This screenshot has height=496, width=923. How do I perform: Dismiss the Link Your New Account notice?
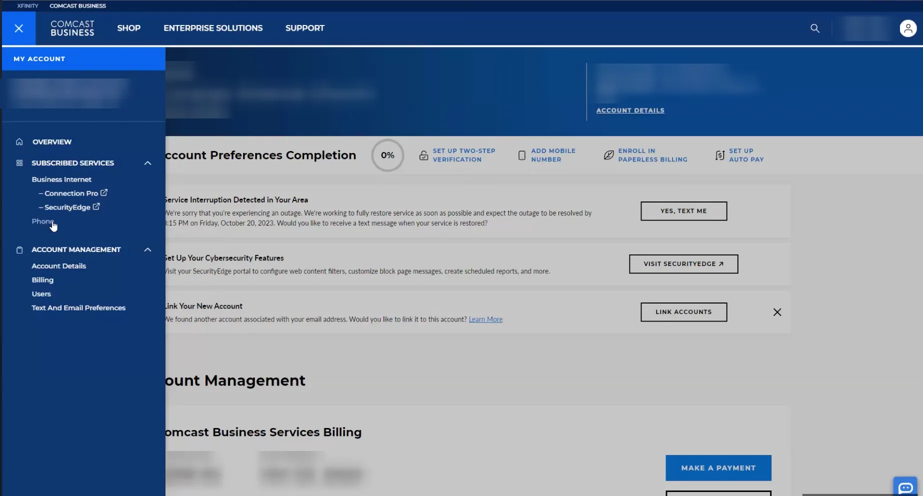[777, 312]
